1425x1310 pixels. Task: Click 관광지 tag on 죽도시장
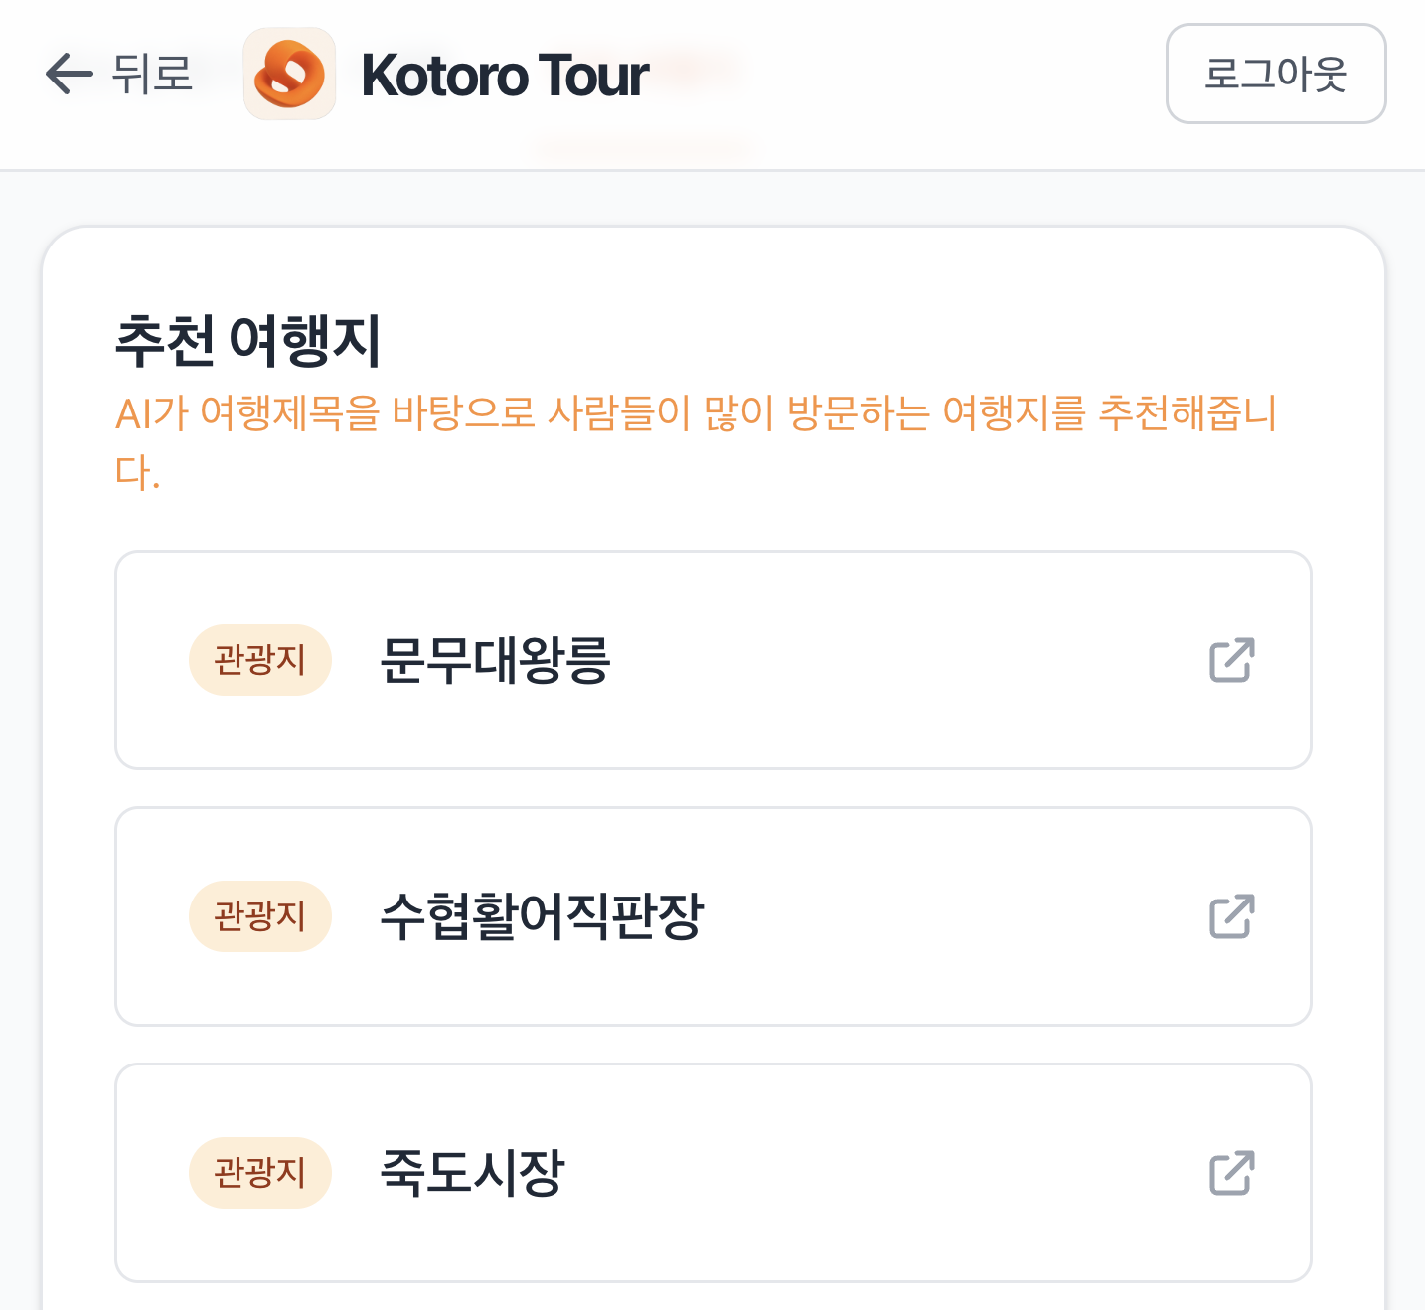(x=259, y=1173)
